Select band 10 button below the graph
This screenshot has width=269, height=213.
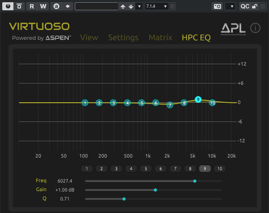click(x=219, y=169)
